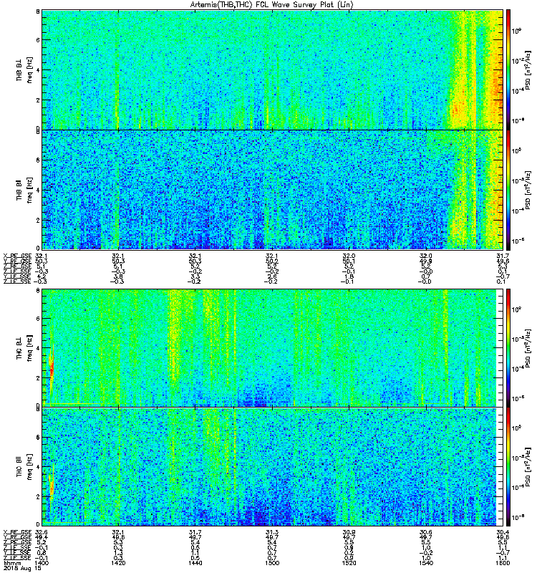Viewport: 537px width, 573px height.
Task: Click the '1600' time tick label
Action: click(x=503, y=563)
